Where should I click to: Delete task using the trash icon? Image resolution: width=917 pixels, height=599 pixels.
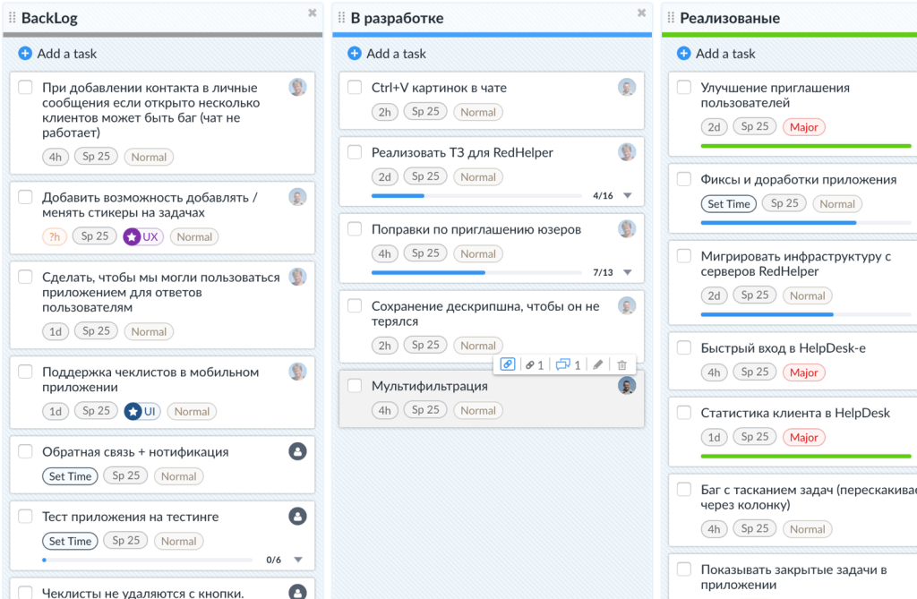(622, 364)
